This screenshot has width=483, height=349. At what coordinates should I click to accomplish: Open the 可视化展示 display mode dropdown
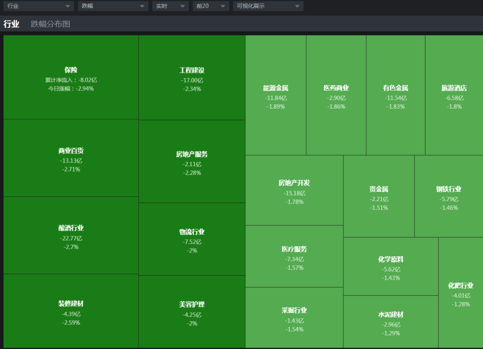268,6
